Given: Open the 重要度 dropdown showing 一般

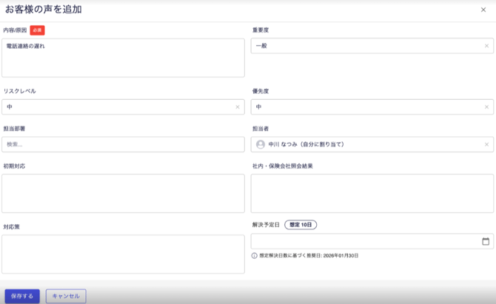Looking at the screenshot, I should tap(366, 46).
